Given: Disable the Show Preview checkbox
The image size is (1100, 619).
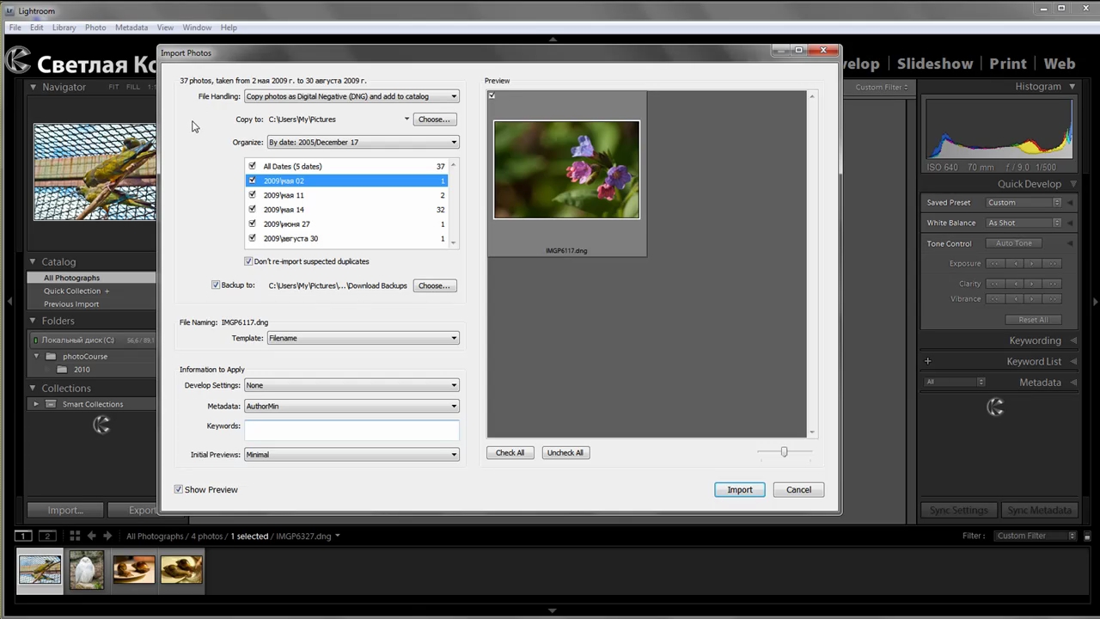Looking at the screenshot, I should click(x=179, y=489).
